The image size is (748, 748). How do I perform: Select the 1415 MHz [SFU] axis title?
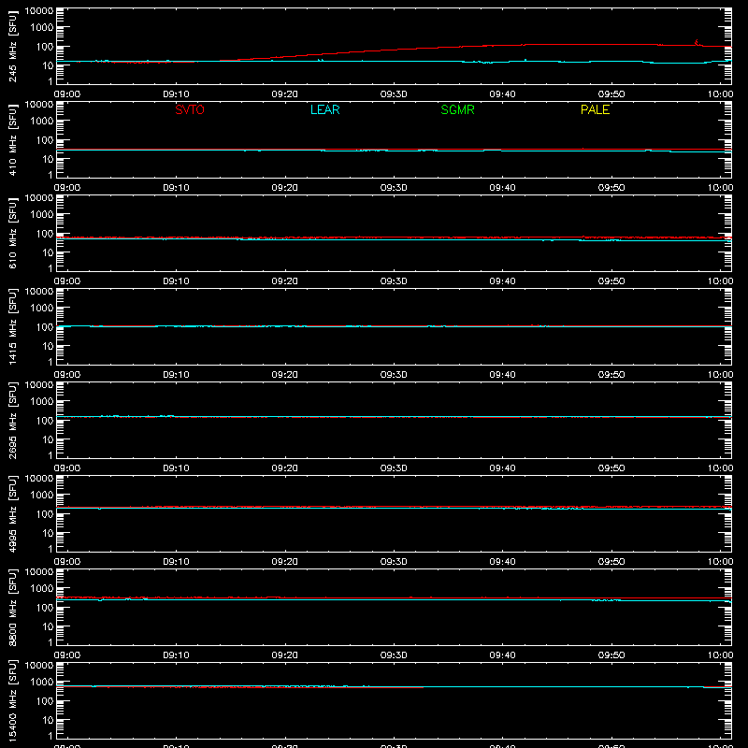coord(12,326)
